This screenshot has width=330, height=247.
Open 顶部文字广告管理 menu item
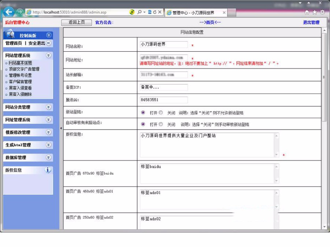(24, 69)
